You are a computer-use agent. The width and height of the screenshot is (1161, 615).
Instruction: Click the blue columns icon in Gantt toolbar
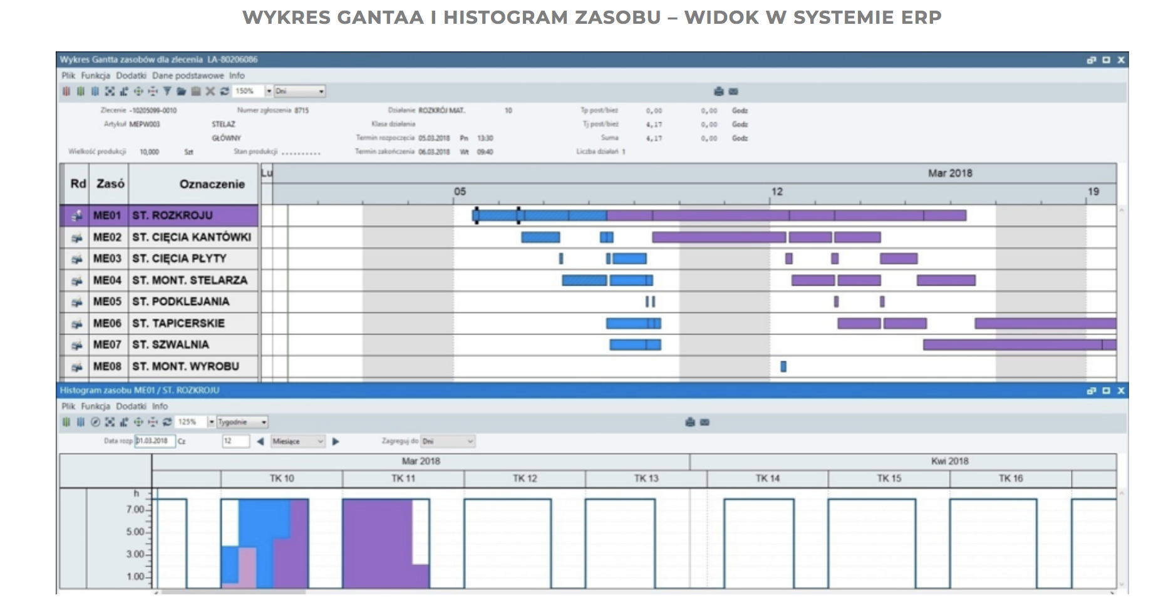[x=95, y=91]
